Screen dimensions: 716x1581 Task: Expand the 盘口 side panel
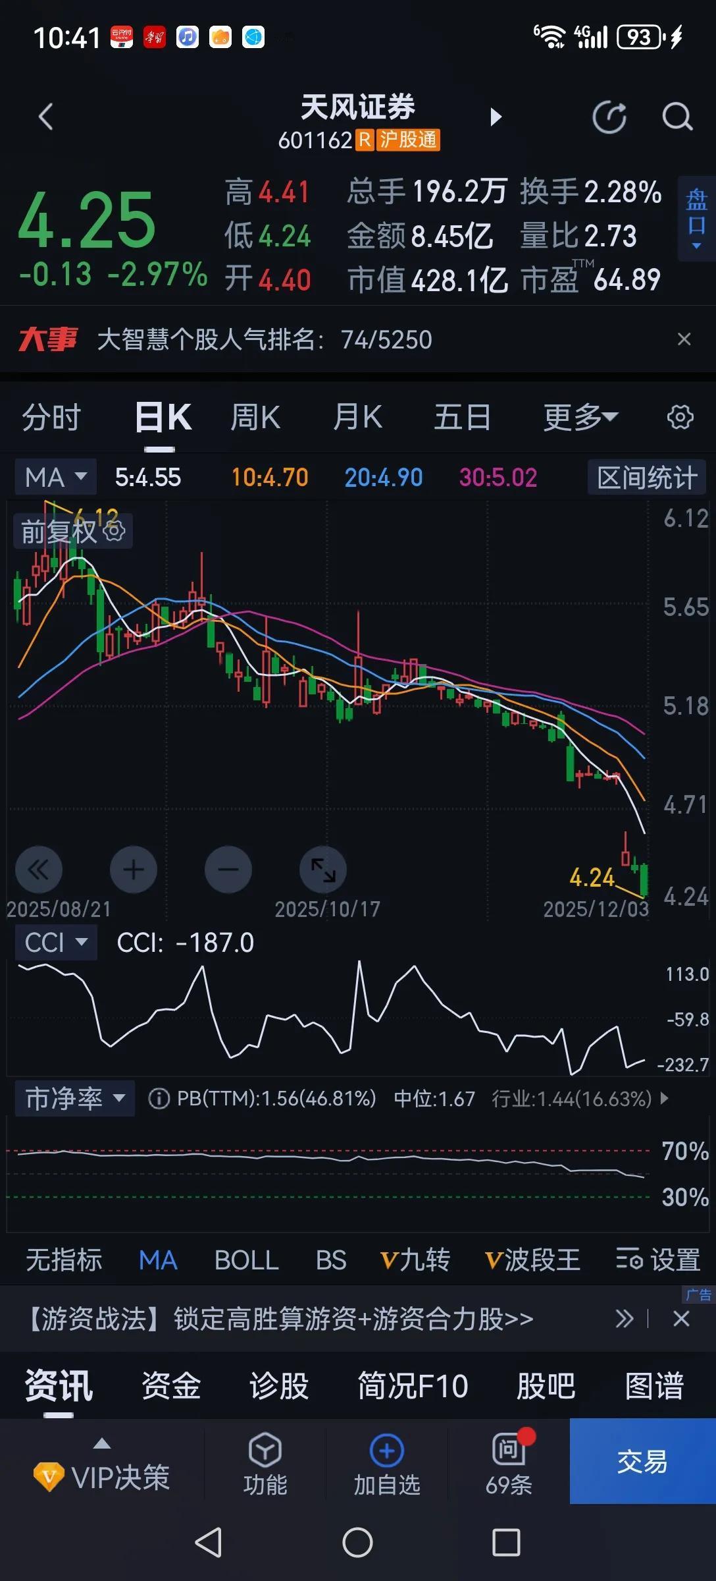(x=696, y=219)
